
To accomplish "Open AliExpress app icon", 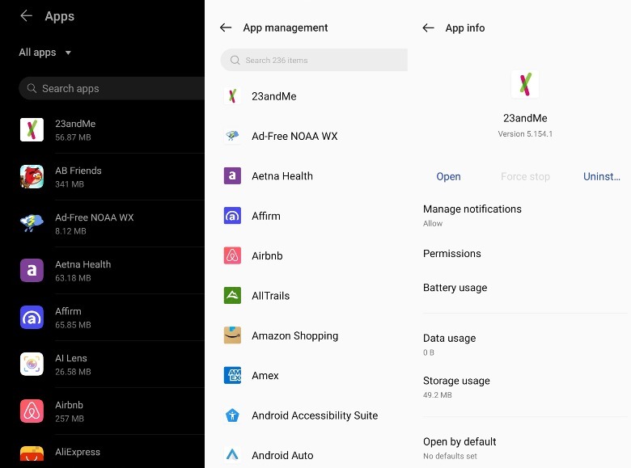I will tap(32, 453).
